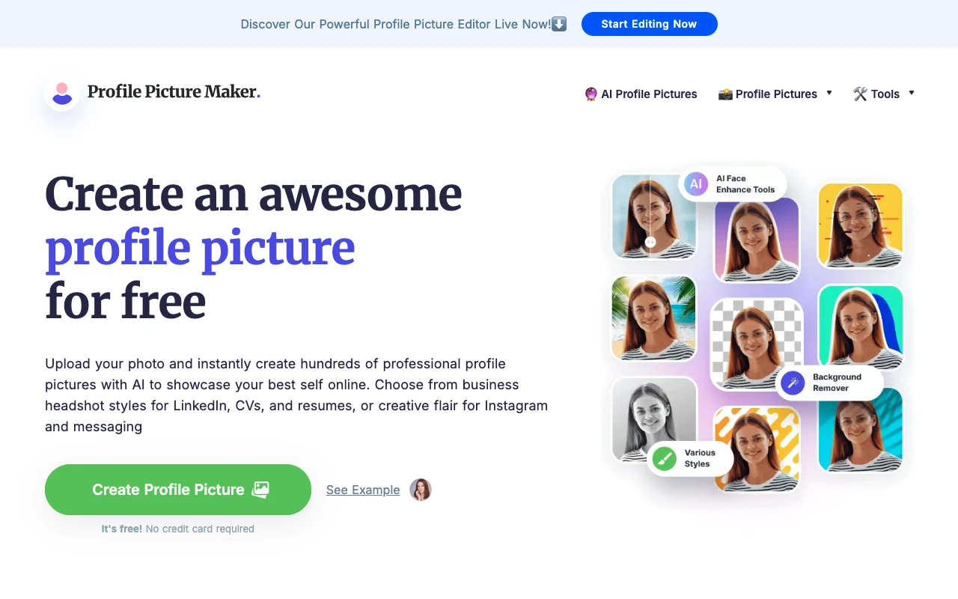Open the Background Remover wand icon
The width and height of the screenshot is (958, 599).
(792, 383)
